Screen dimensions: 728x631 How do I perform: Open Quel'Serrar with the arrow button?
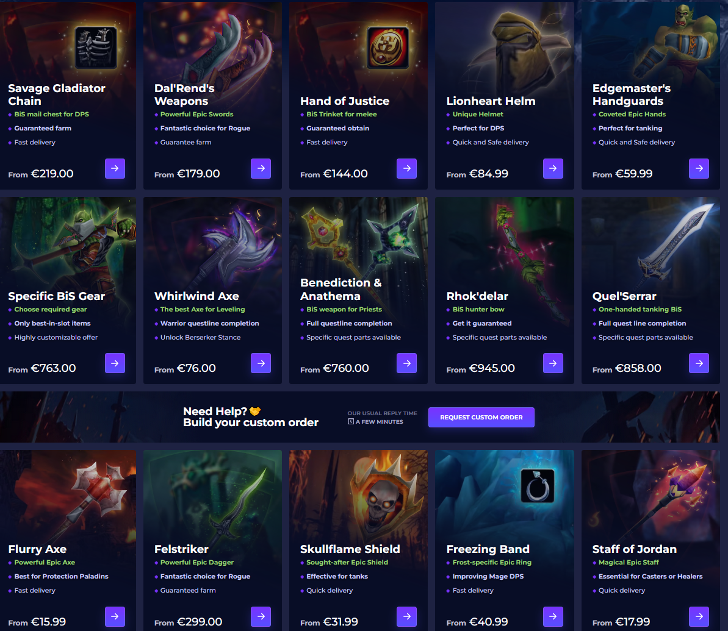click(699, 363)
